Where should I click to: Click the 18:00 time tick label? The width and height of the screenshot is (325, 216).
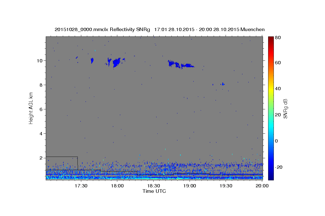pos(117,186)
